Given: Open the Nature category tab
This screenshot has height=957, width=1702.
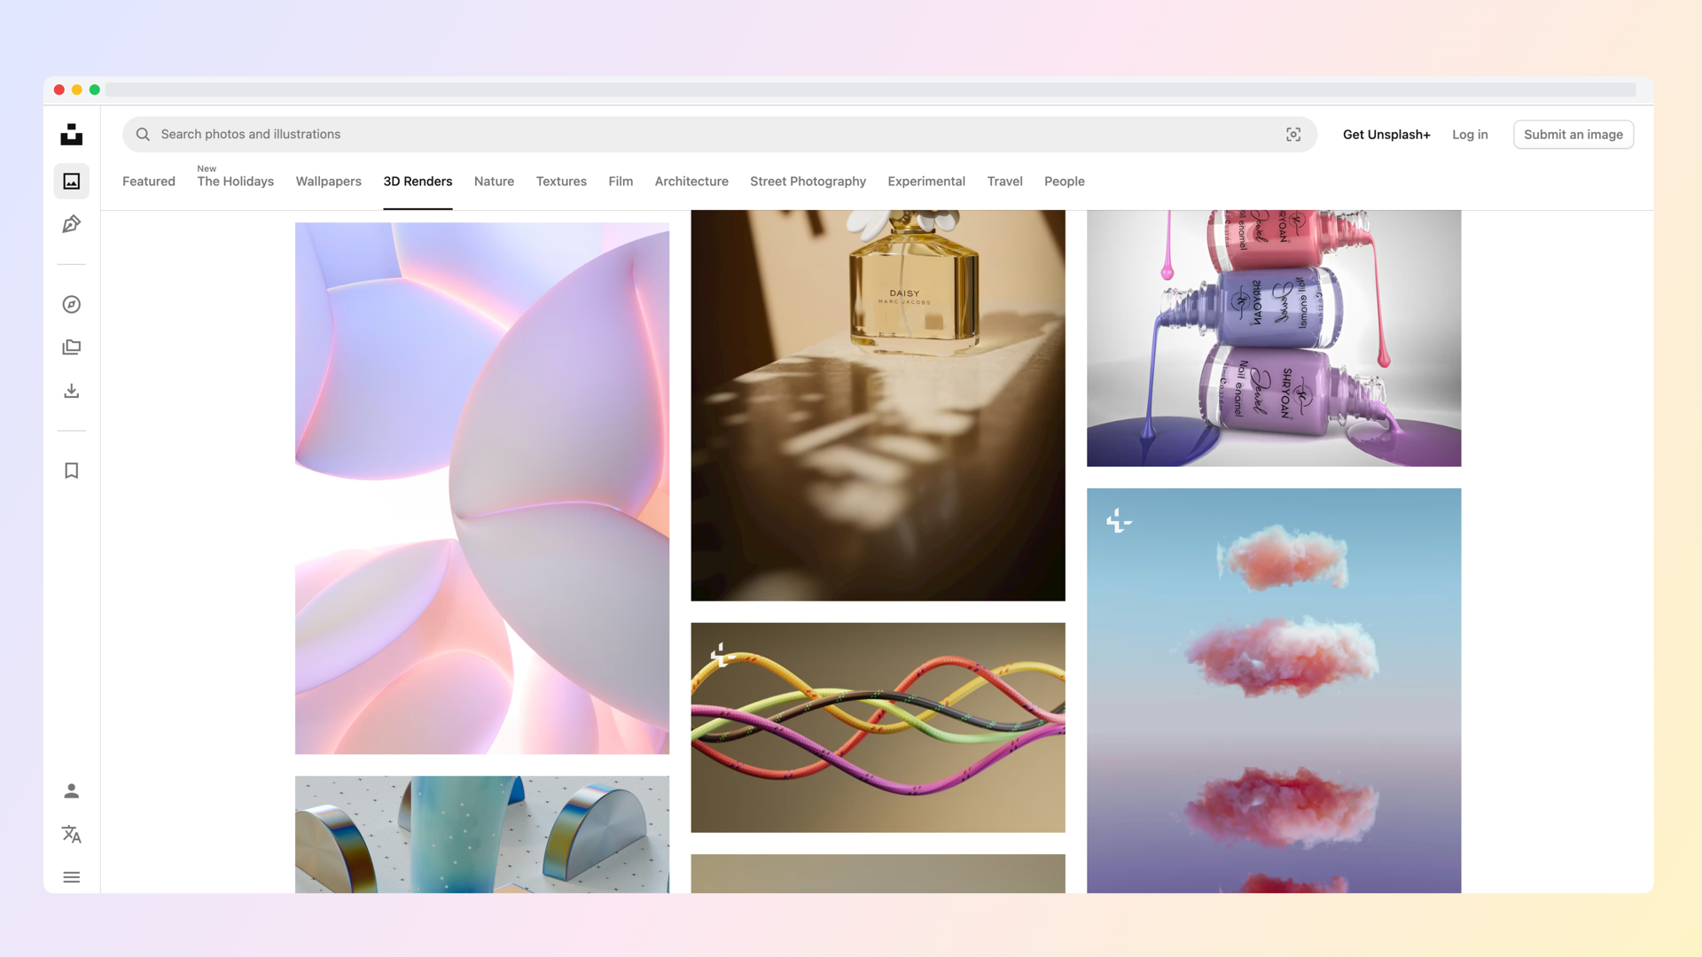Looking at the screenshot, I should click(494, 181).
